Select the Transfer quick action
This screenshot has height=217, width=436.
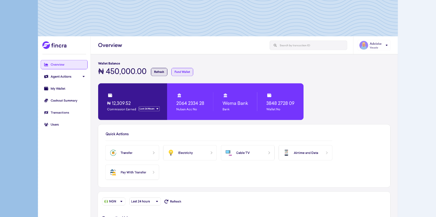click(132, 153)
